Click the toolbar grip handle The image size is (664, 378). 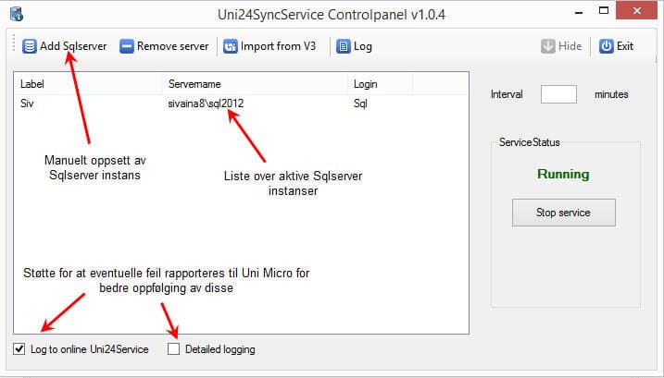tap(13, 46)
